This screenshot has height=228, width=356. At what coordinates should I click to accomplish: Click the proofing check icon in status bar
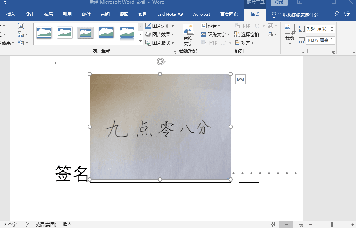tap(26, 224)
